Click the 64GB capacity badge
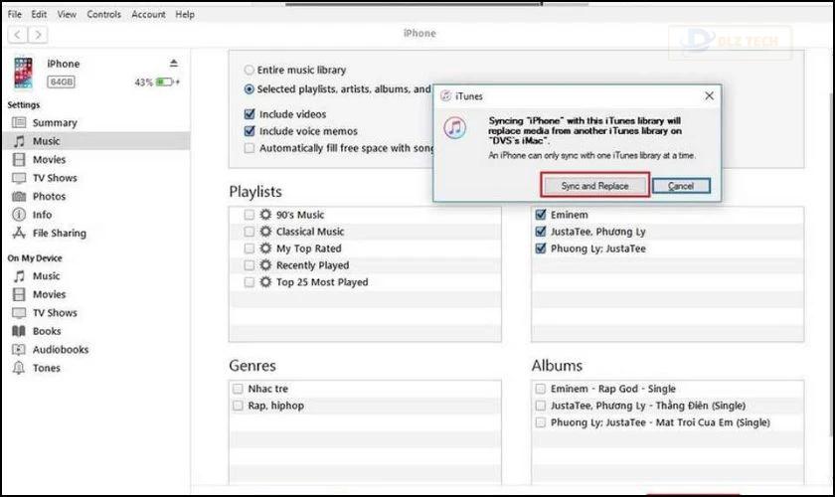 click(62, 83)
